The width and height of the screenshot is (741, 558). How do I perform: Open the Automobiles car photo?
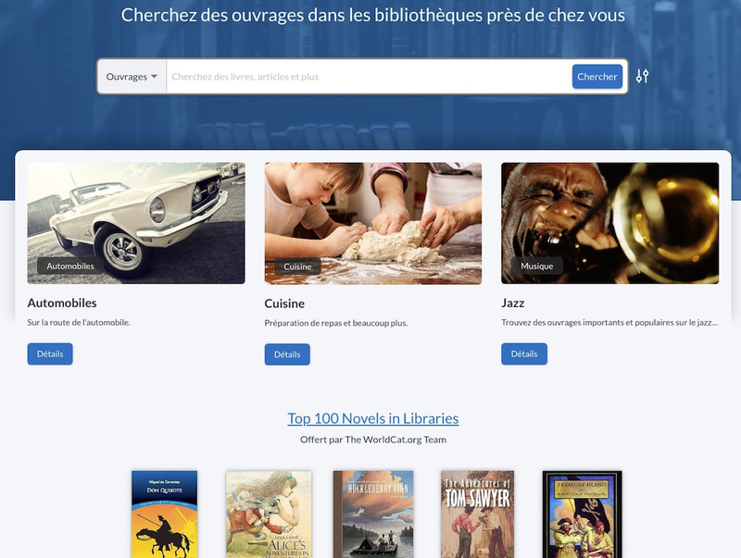[136, 223]
